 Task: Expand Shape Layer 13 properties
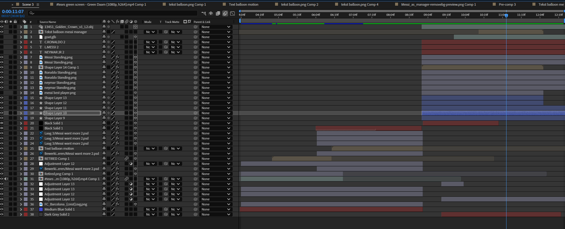pyautogui.click(x=21, y=98)
